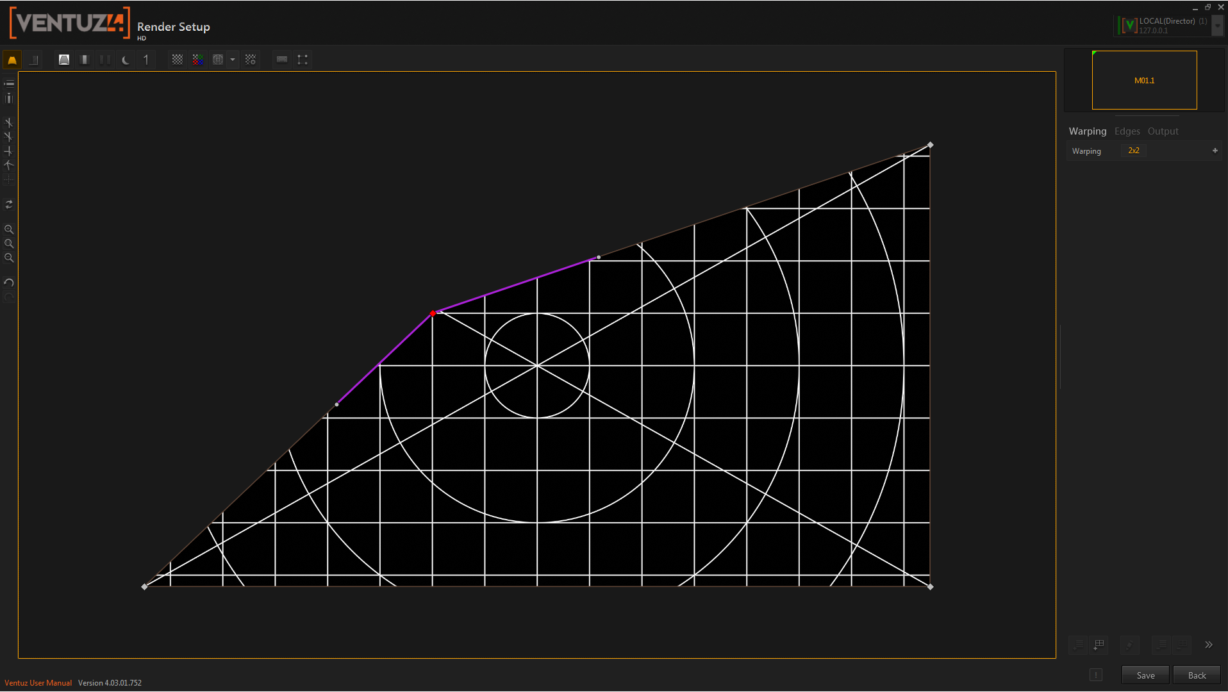
Task: Click the zoom in magnifier
Action: tap(9, 229)
